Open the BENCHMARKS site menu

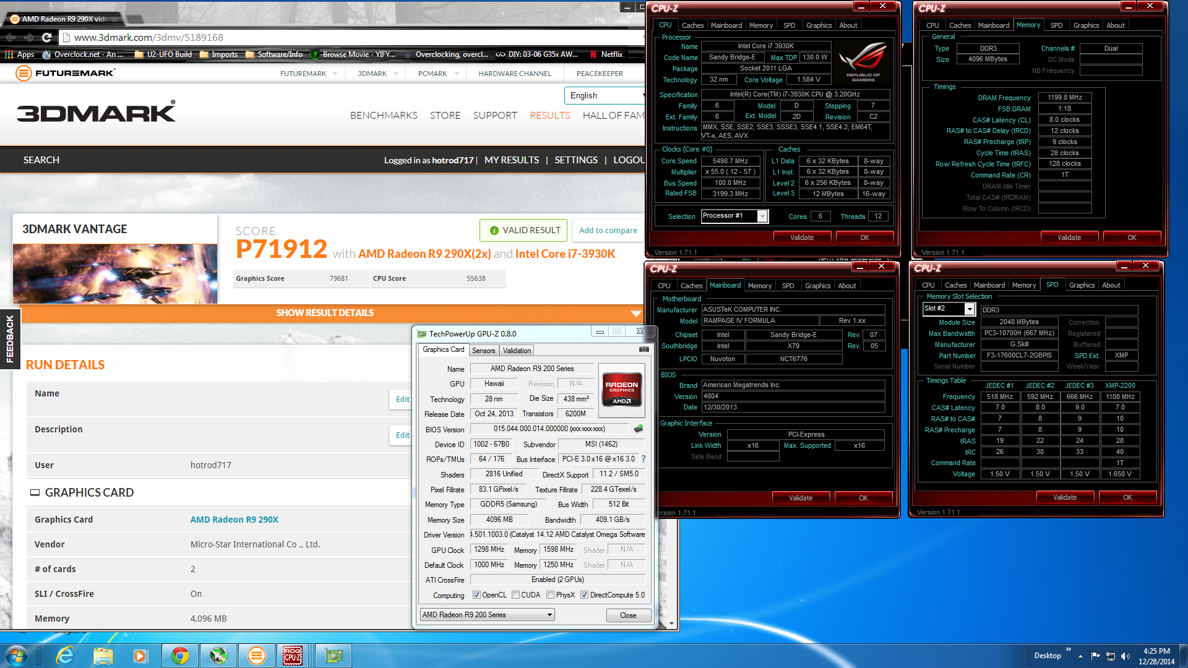[x=384, y=116]
